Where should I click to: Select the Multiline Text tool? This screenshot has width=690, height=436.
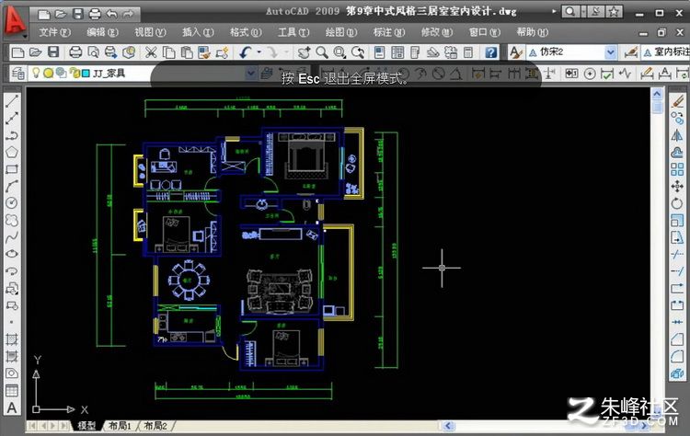(12, 407)
